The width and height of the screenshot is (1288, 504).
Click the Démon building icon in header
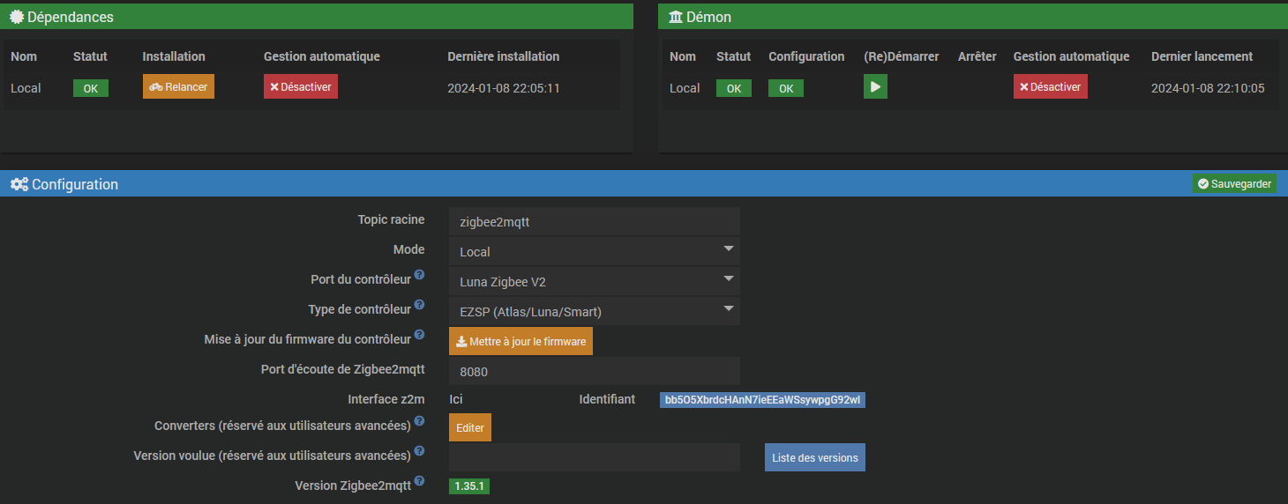click(675, 17)
